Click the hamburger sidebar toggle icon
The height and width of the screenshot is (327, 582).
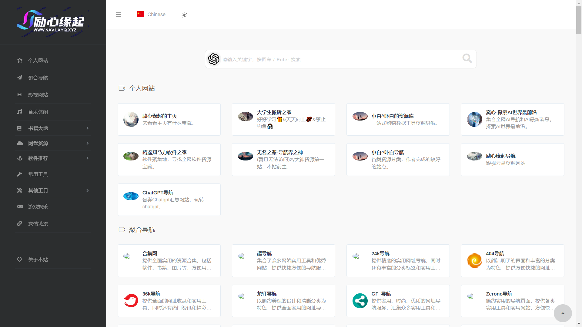coord(118,15)
